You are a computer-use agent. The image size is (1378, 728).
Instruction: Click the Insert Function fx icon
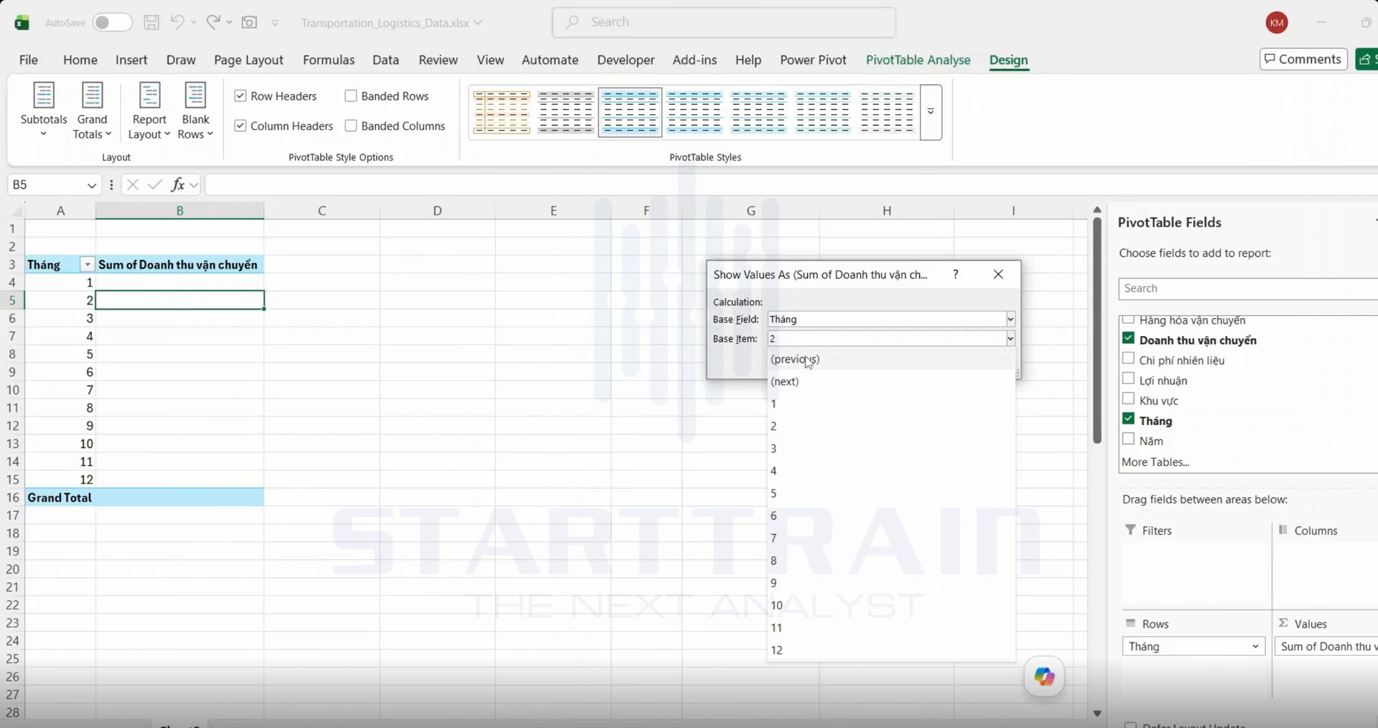(177, 185)
